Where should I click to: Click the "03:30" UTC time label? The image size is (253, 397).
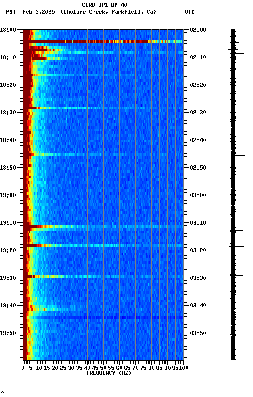coord(198,278)
